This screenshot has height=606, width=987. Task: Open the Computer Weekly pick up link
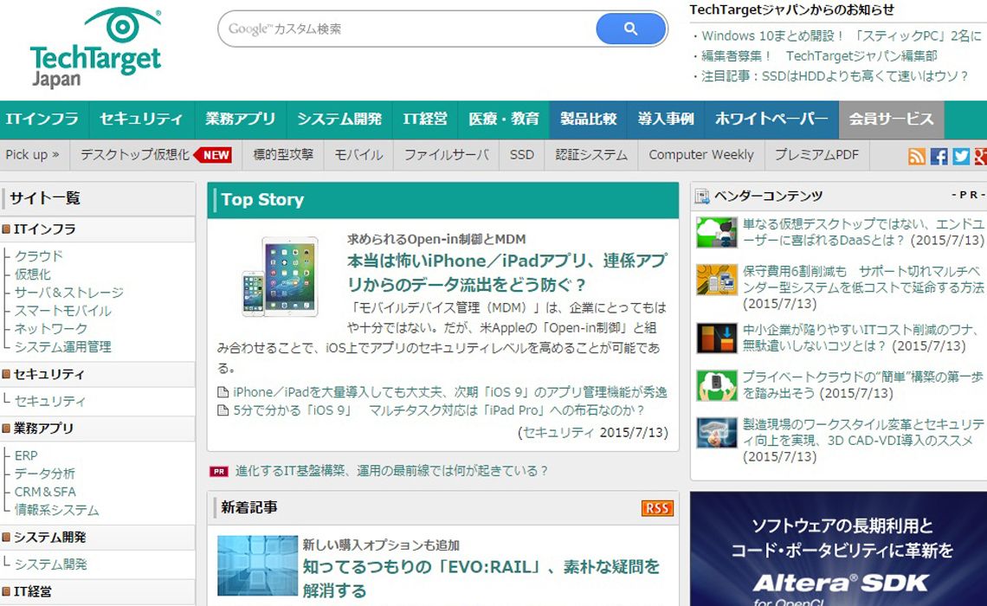pyautogui.click(x=700, y=155)
